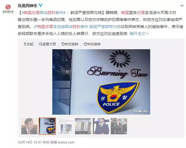186x148 pixels.
Task: Rotate image left with 向左旋转
Action: pyautogui.click(x=70, y=44)
